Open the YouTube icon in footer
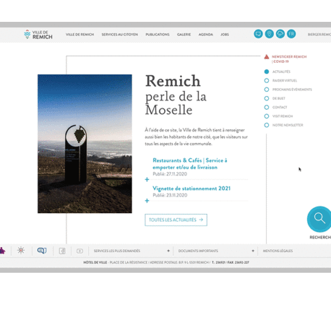The image size is (331, 331). pos(79,251)
